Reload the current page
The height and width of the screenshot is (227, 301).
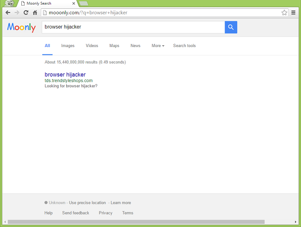26,12
